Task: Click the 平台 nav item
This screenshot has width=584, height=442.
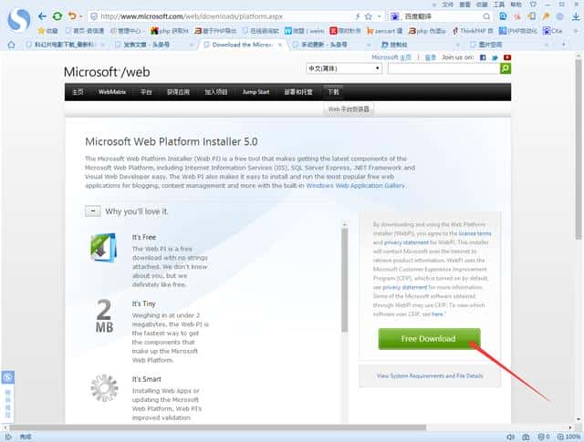Action: pos(146,92)
